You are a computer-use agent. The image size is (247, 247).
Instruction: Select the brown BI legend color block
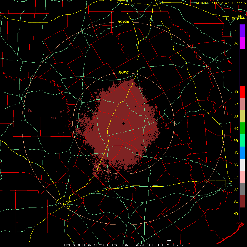coord(242,201)
